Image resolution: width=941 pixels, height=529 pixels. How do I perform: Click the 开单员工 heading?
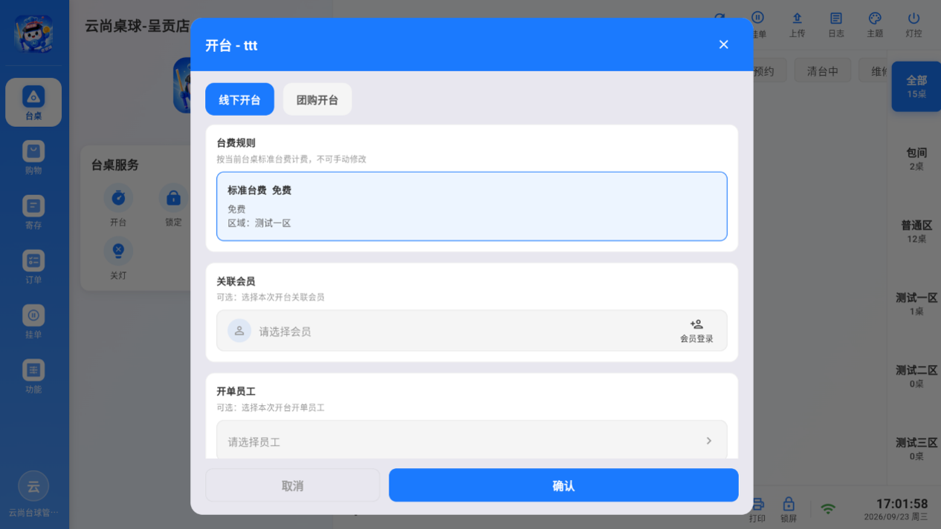click(236, 391)
